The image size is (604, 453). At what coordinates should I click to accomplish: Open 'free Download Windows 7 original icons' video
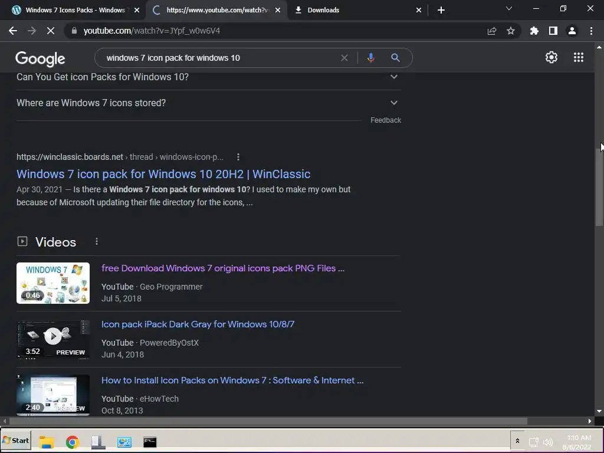(222, 268)
